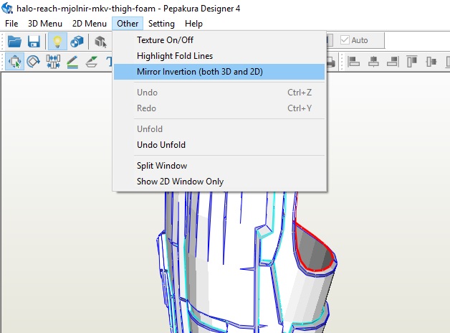450x333 pixels.
Task: Click the texture cube toolbar icon
Action: click(77, 42)
